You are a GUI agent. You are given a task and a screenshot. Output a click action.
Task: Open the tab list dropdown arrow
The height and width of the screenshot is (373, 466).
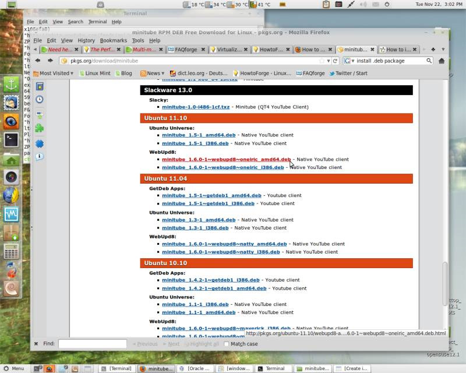(x=443, y=50)
